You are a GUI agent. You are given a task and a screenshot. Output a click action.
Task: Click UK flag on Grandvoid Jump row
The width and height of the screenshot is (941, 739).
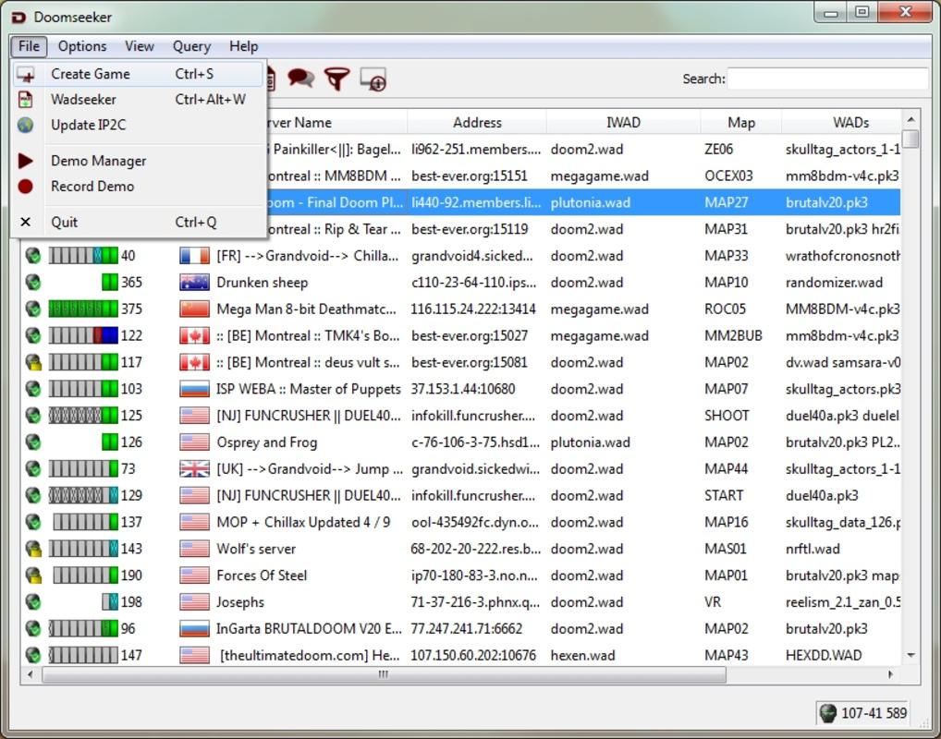tap(194, 469)
